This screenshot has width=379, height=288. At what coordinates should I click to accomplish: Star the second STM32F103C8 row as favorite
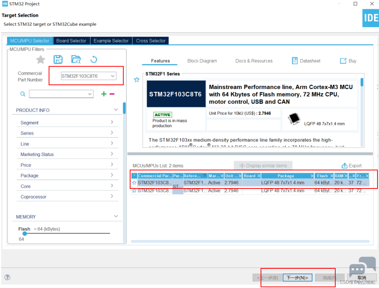[x=134, y=191]
